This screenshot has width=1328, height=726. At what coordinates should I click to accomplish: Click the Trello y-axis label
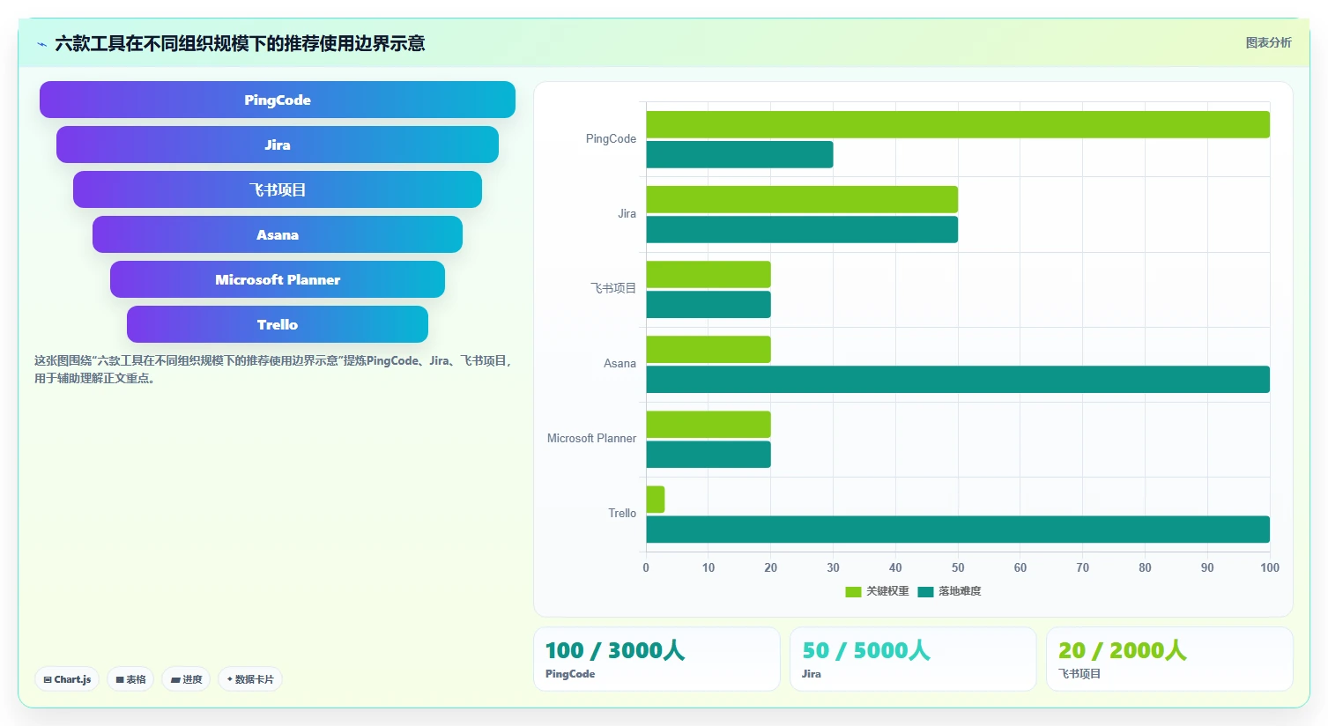[622, 513]
